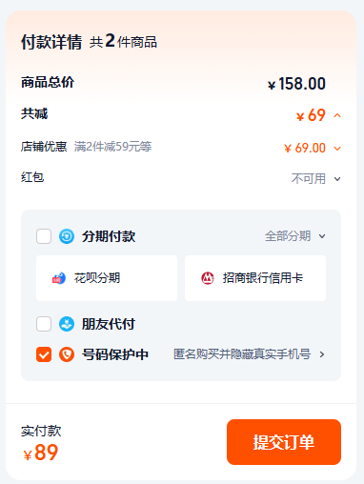Select the 招商银行信用卡 payment option
This screenshot has width=364, height=484.
255,278
